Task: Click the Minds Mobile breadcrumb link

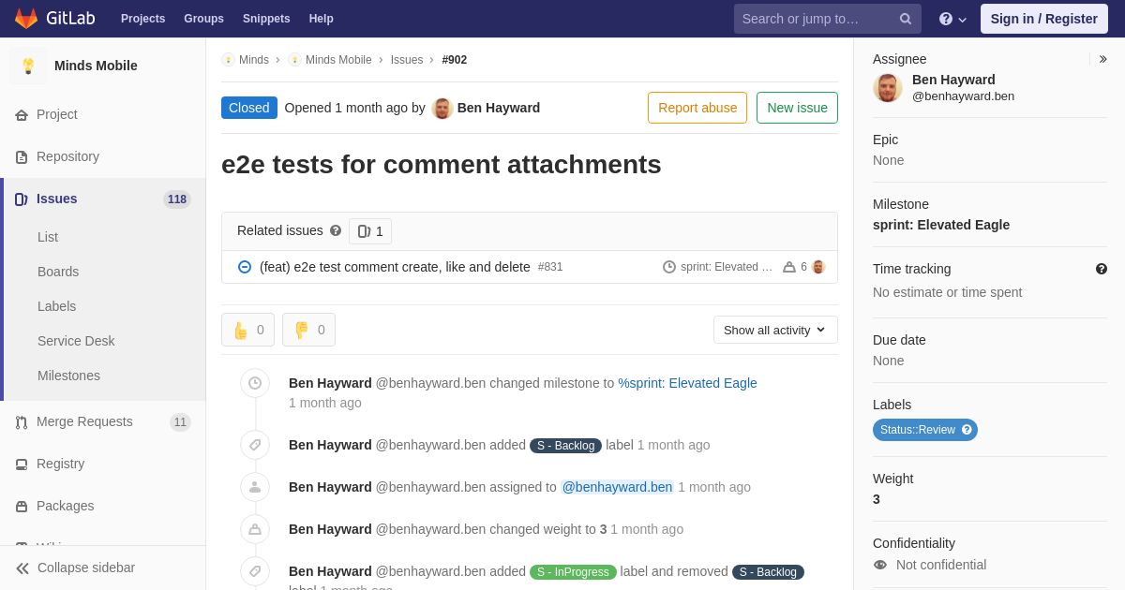Action: click(338, 60)
